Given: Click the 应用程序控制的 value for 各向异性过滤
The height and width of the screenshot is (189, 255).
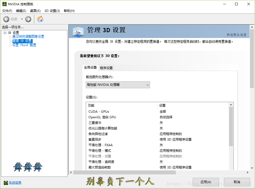Looking at the screenshot, I should (171, 134).
